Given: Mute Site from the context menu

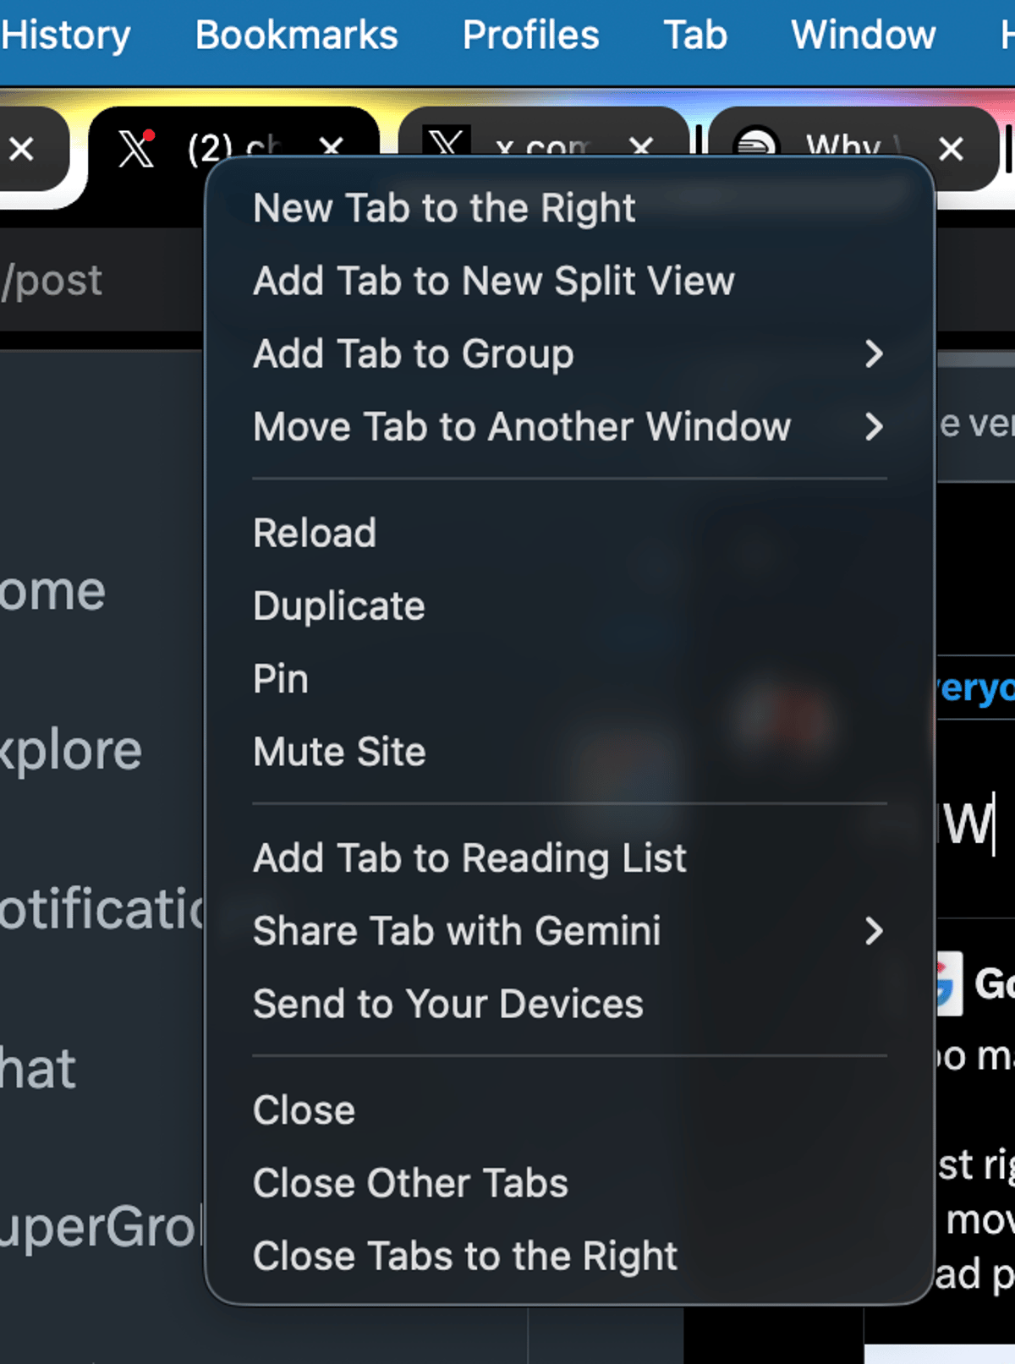Looking at the screenshot, I should 339,751.
